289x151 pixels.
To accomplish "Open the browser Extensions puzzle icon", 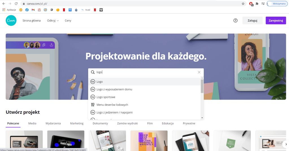I will (x=257, y=4).
